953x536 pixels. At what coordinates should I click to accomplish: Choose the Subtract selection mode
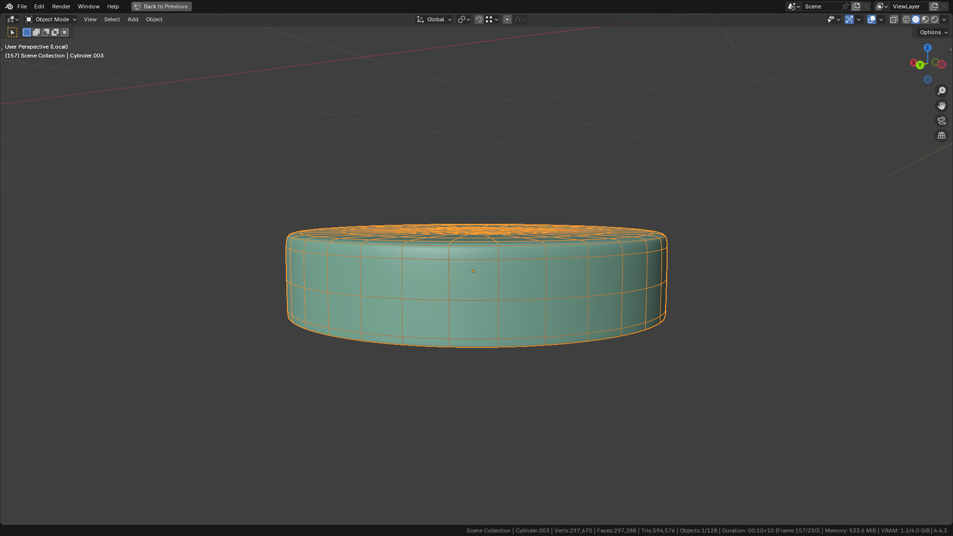(46, 32)
